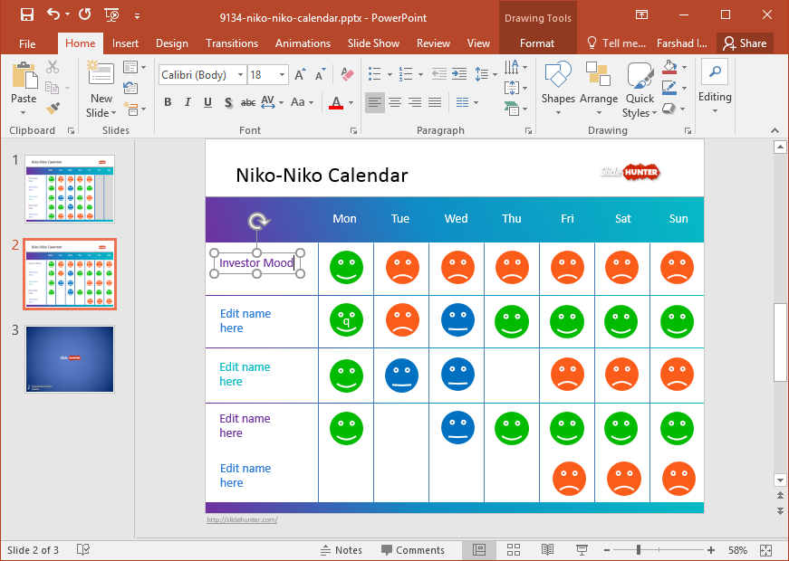
Task: Open the font size dropdown
Action: coord(282,75)
